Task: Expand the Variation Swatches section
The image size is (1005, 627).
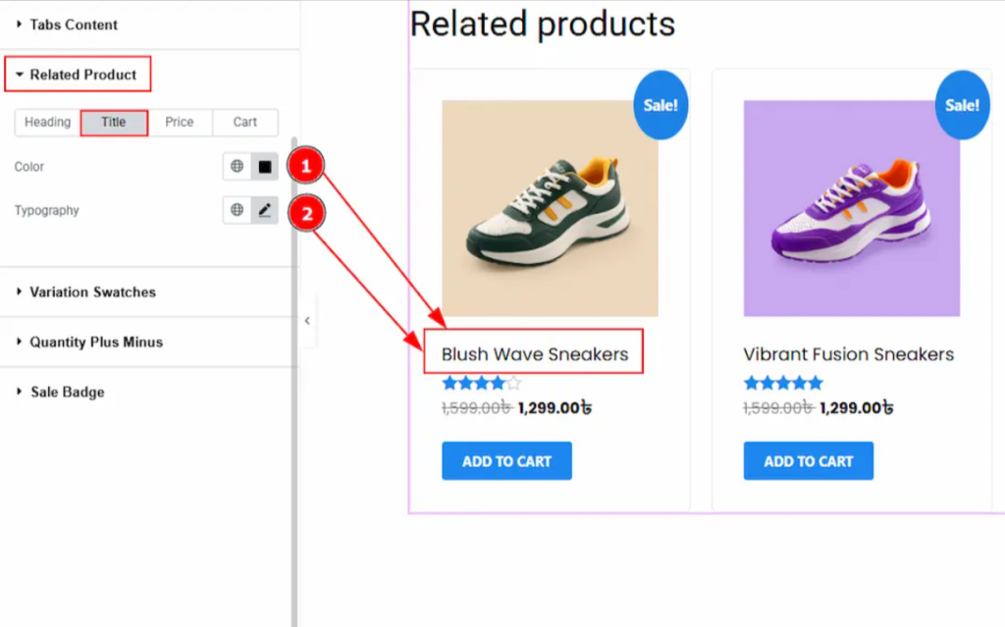Action: 92,292
